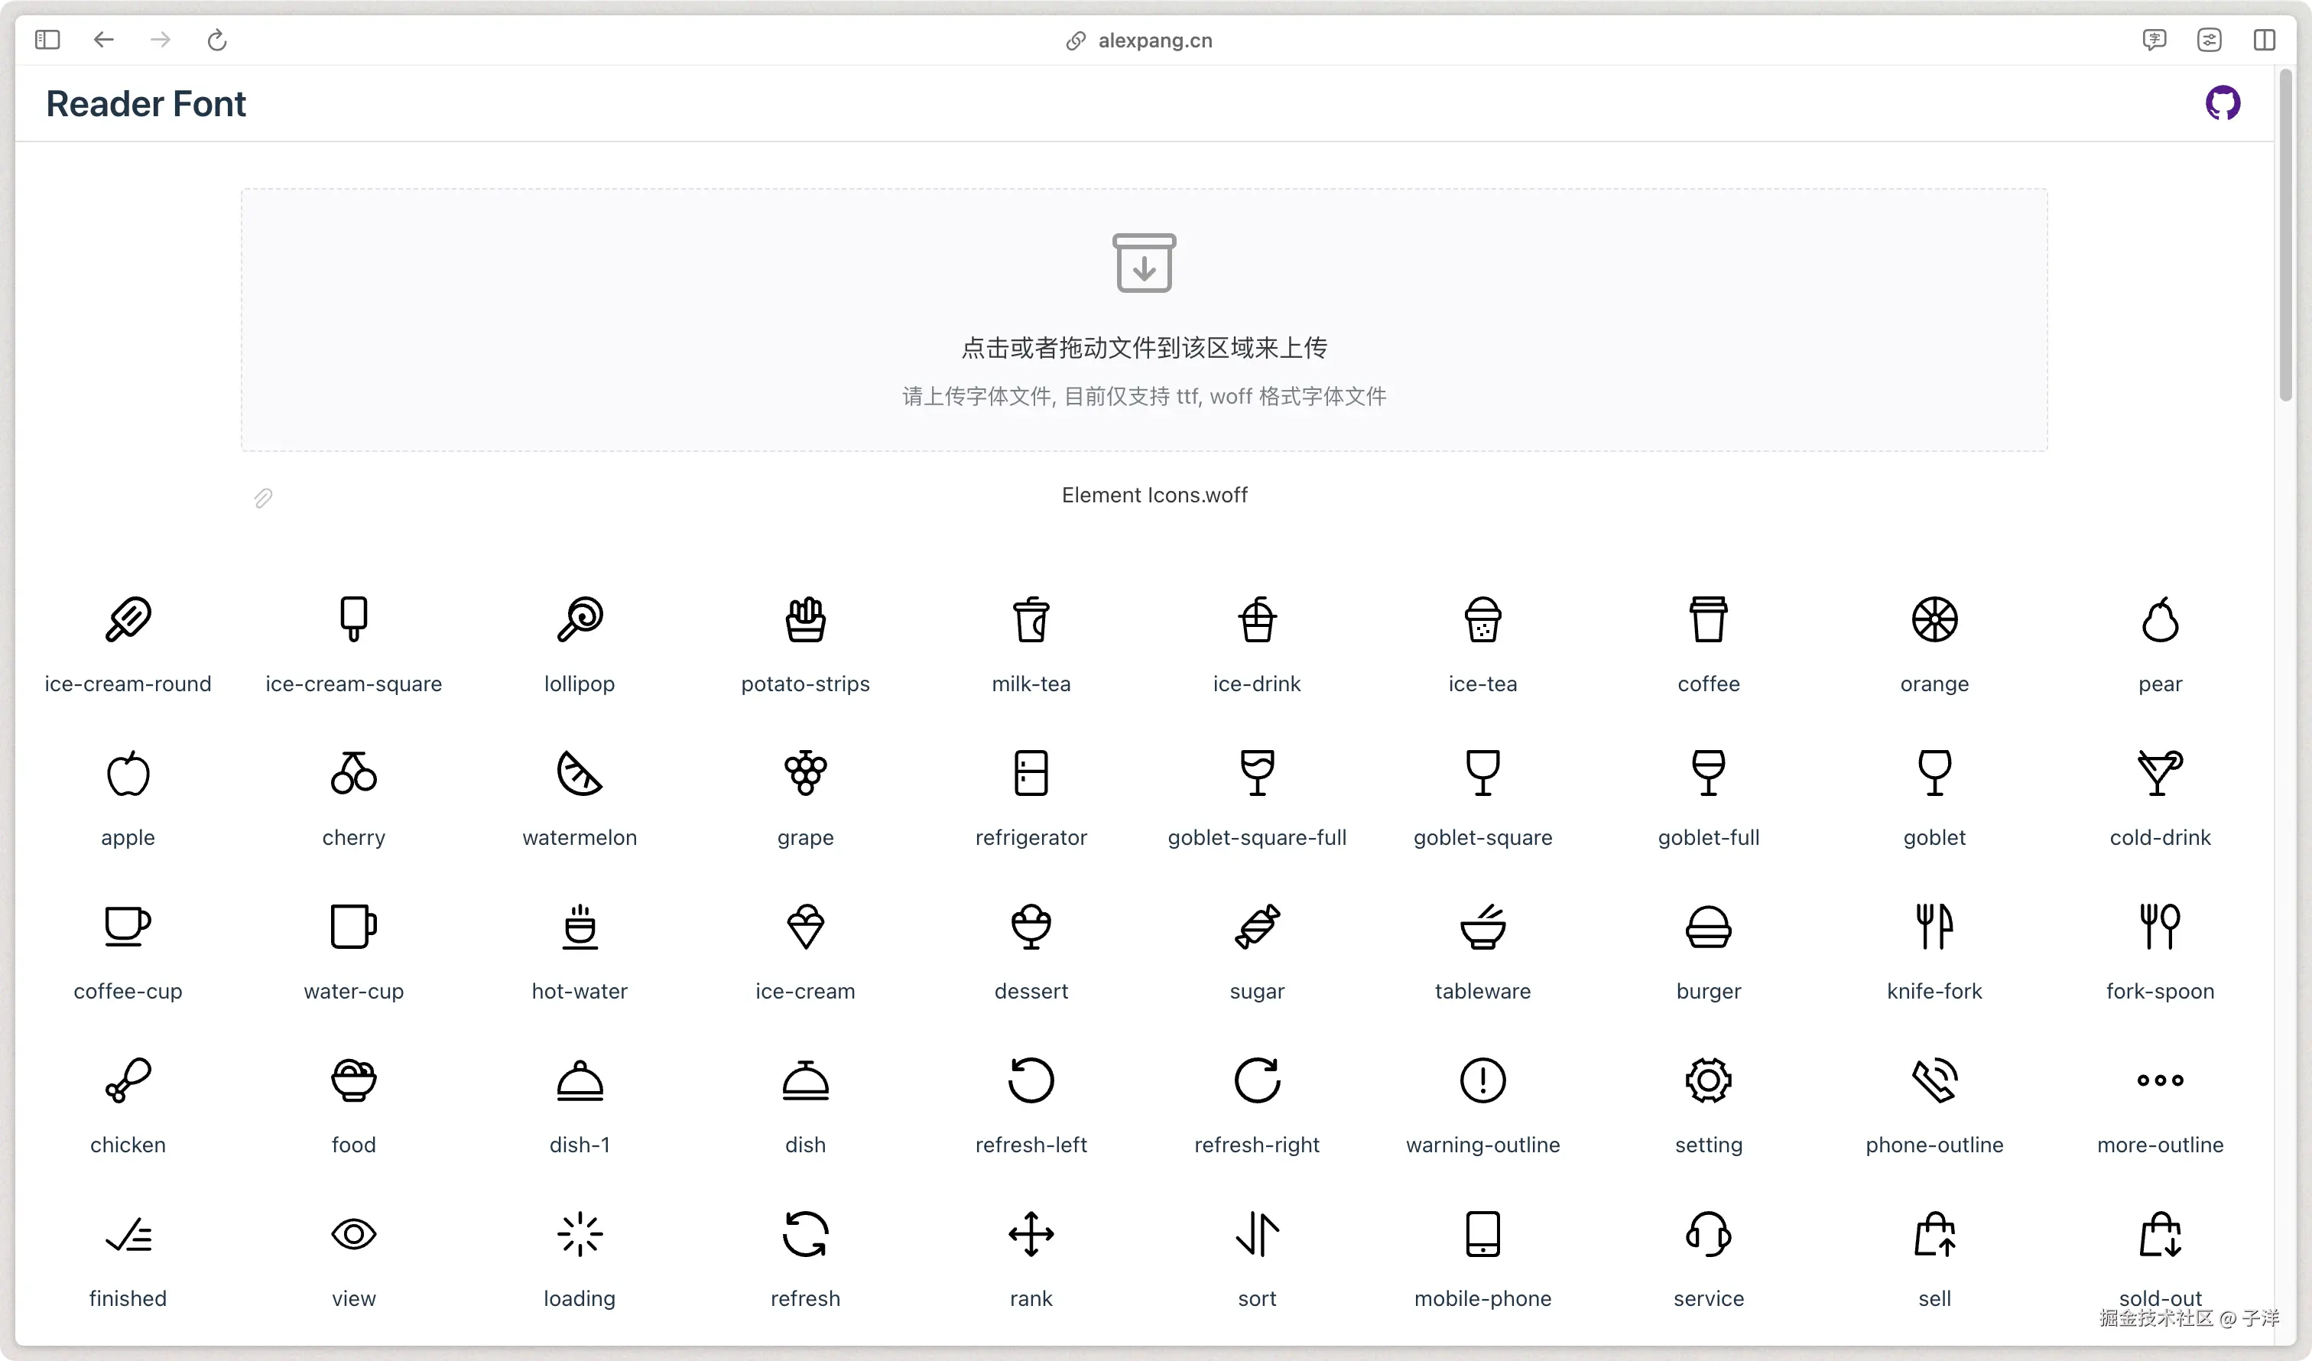Select the refresh-left icon

(x=1031, y=1081)
